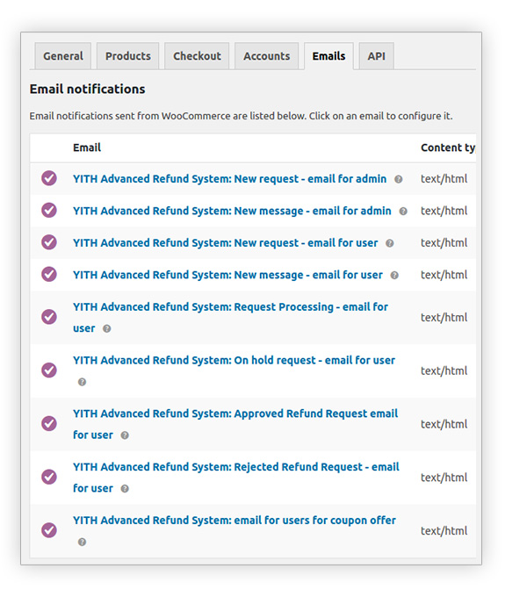Click help icon under On hold request email
This screenshot has height=597, width=527.
(82, 382)
